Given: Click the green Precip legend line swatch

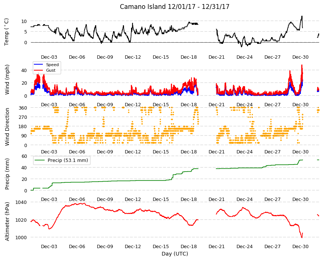Looking at the screenshot, I should pos(40,160).
